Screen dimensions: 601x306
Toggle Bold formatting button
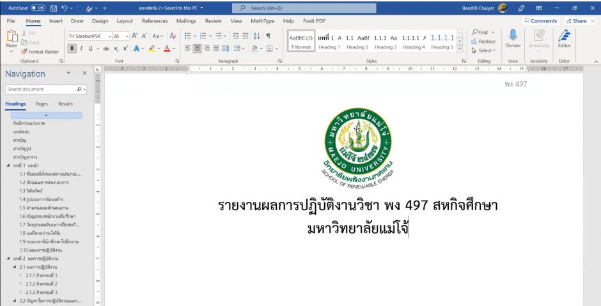(x=72, y=49)
